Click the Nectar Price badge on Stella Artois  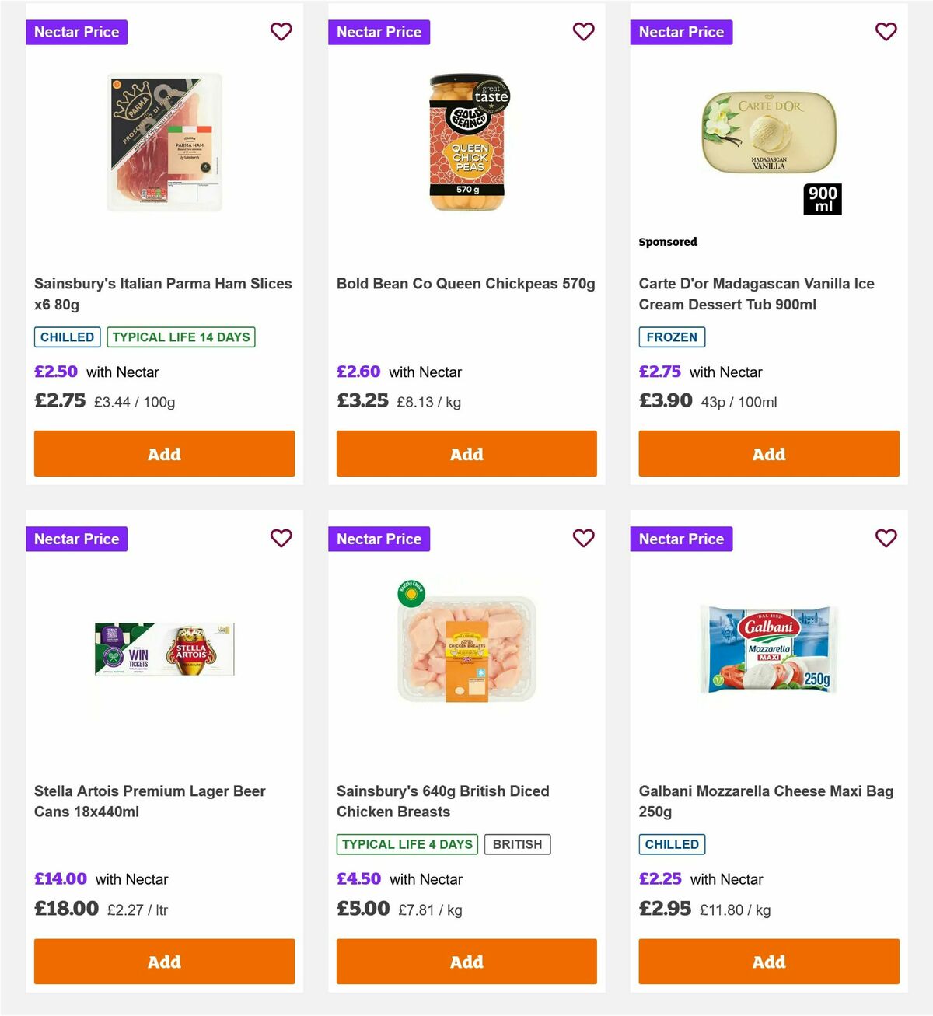76,538
